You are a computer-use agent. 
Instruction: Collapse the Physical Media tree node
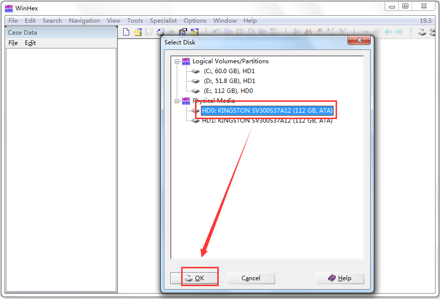[177, 101]
